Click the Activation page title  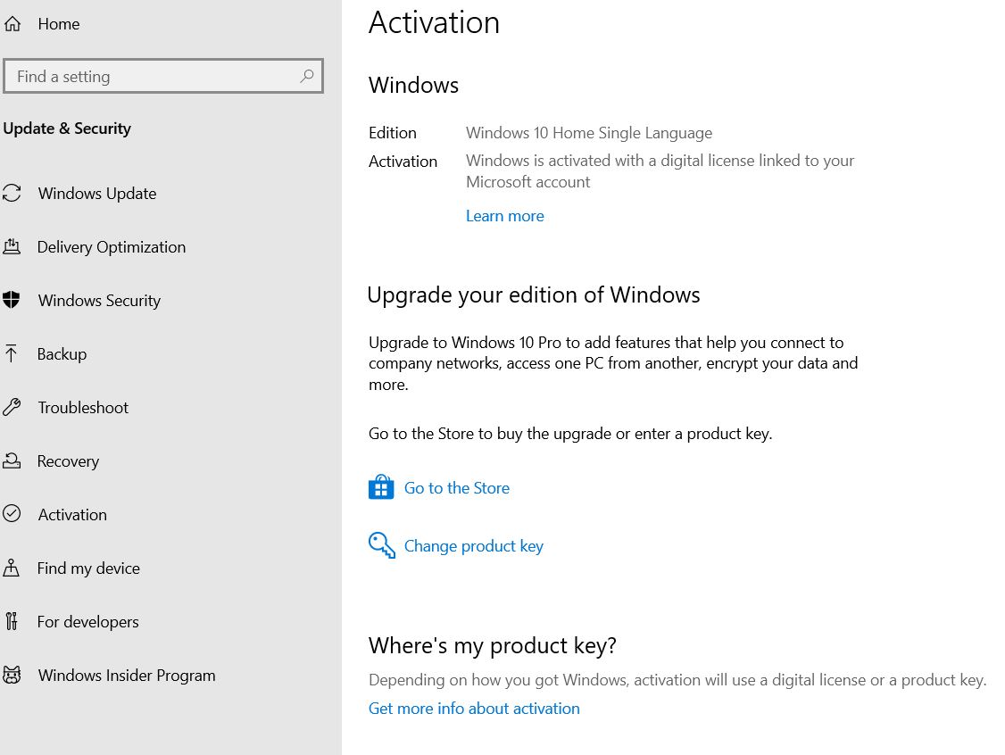(434, 23)
